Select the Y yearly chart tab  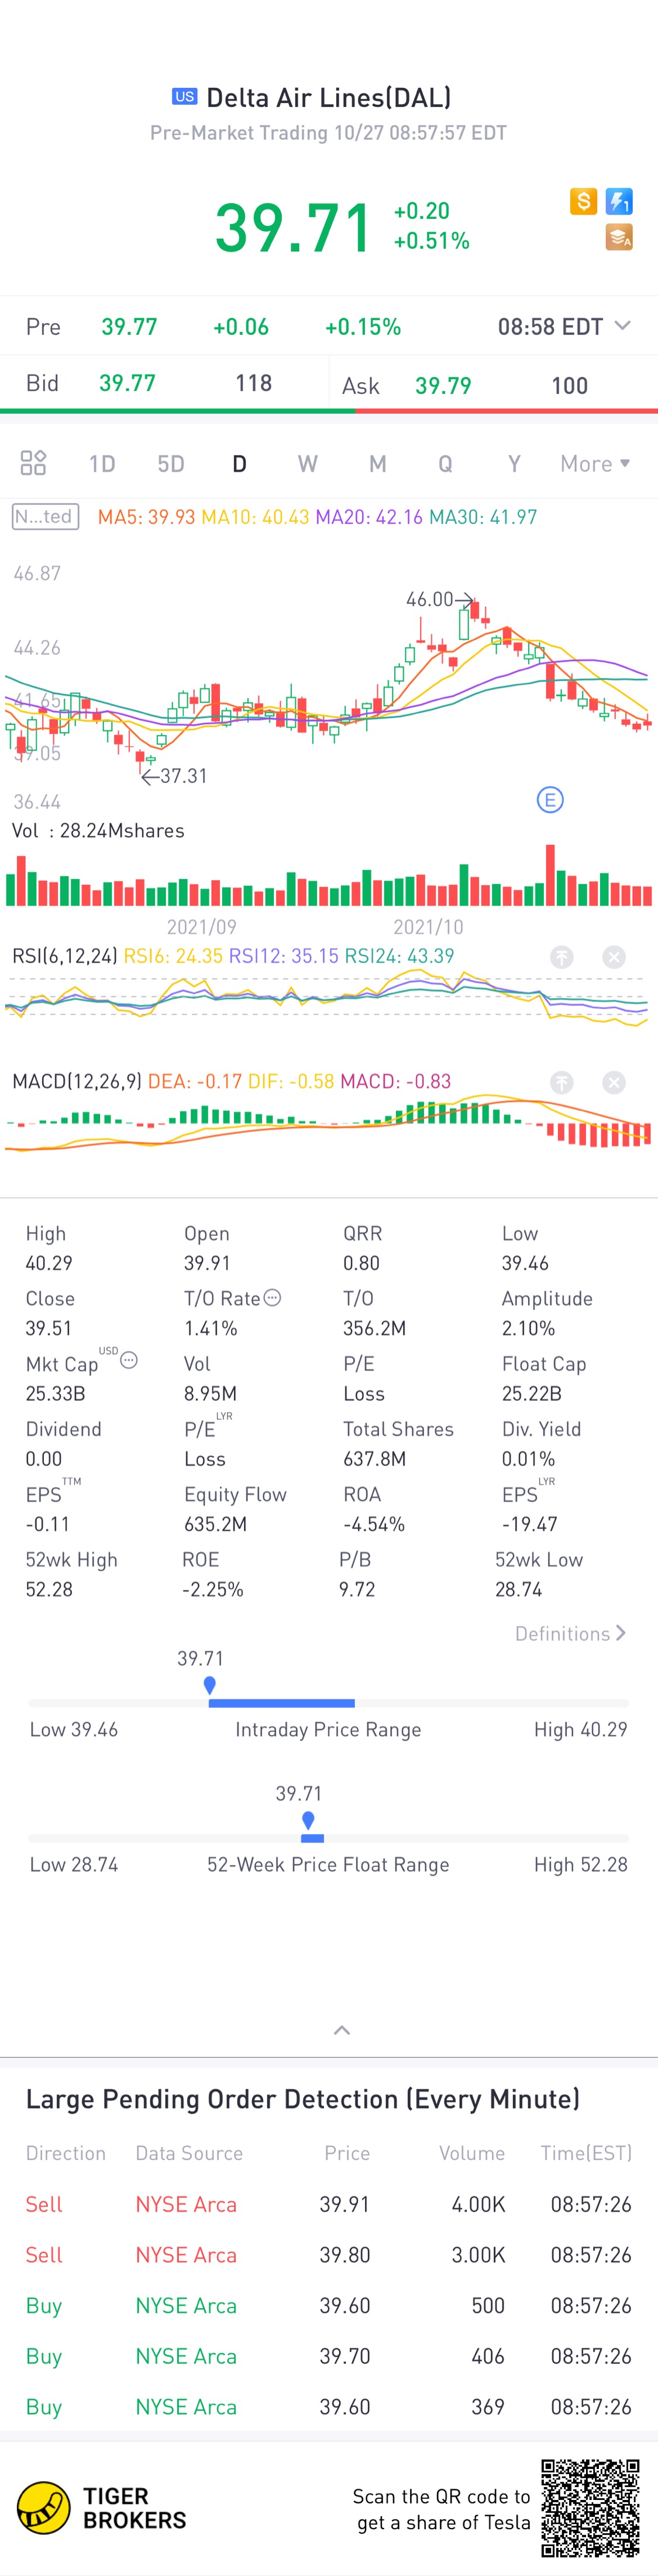click(x=514, y=463)
